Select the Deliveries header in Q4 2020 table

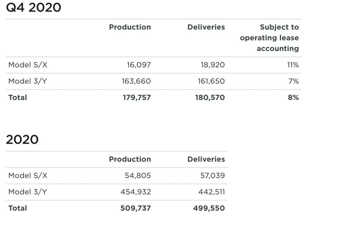point(206,27)
